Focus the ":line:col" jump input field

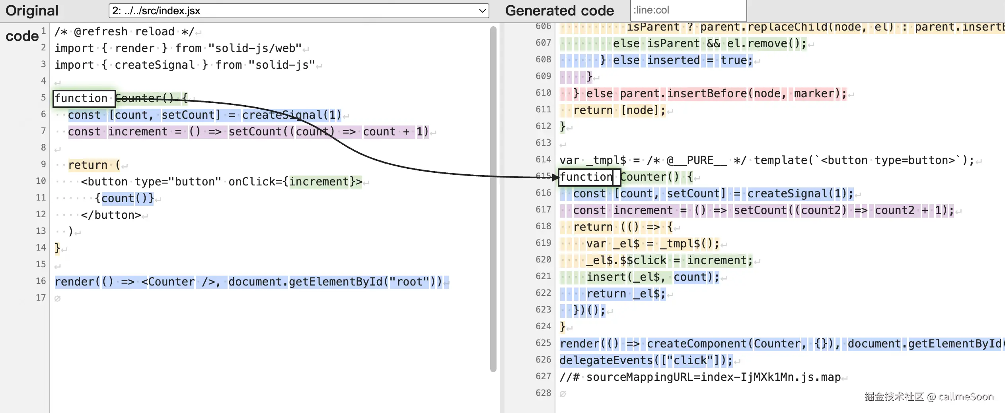click(688, 10)
